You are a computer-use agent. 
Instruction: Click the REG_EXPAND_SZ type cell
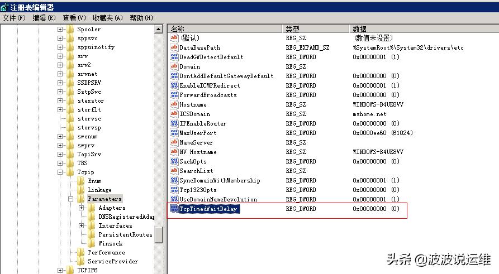coord(307,47)
